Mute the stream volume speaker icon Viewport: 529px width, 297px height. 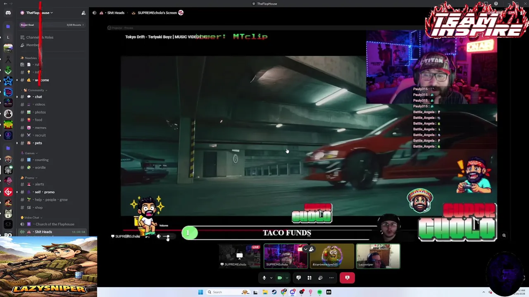[158, 236]
